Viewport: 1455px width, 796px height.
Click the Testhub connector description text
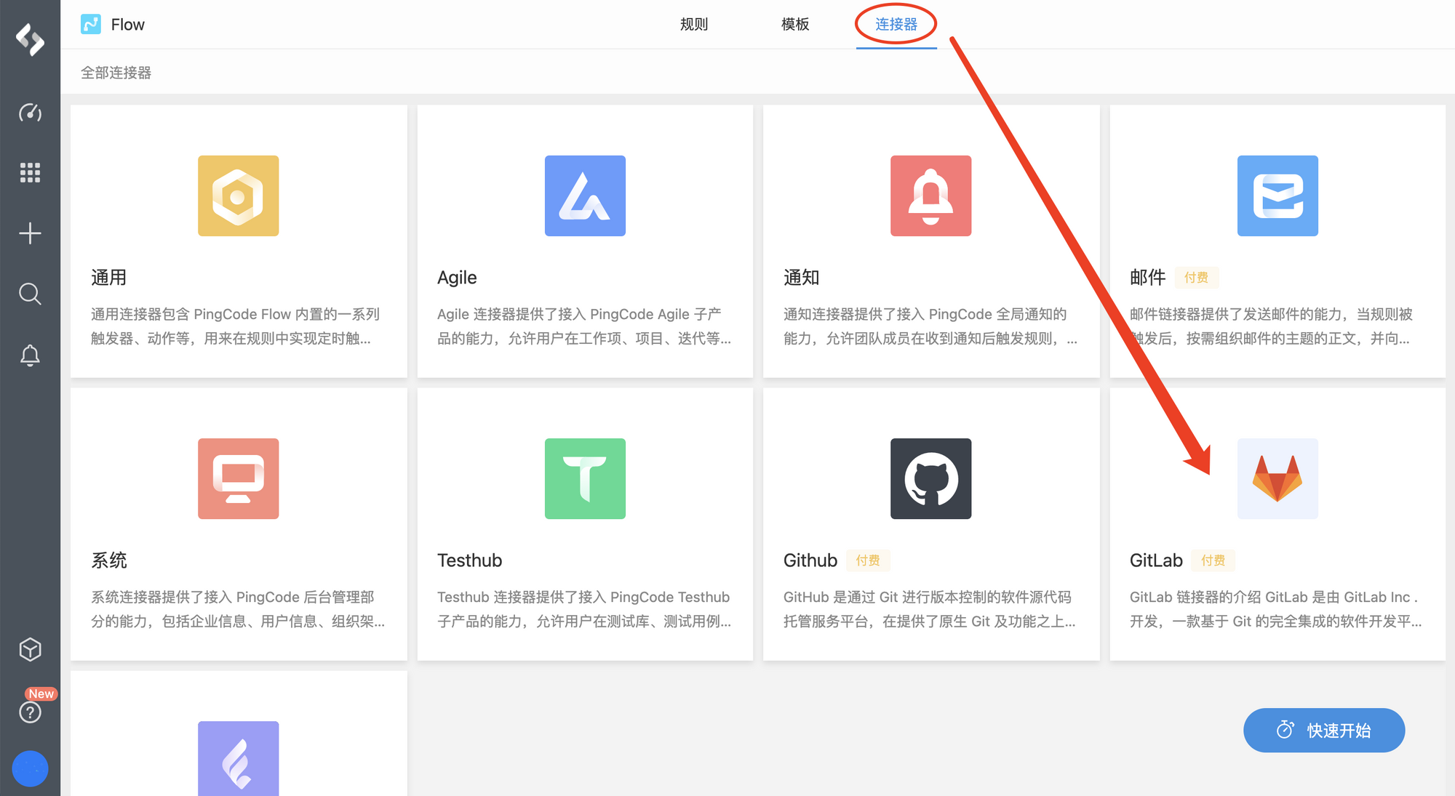coord(584,609)
